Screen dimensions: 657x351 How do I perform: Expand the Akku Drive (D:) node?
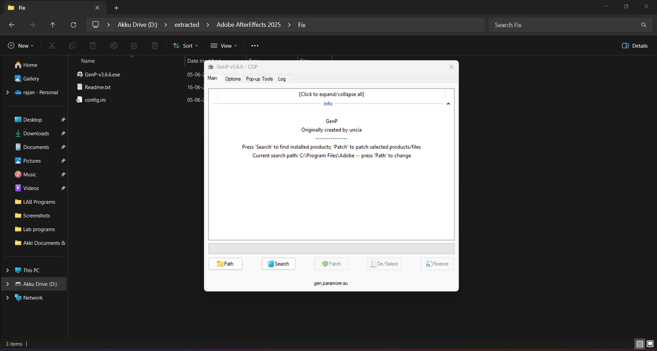7,284
